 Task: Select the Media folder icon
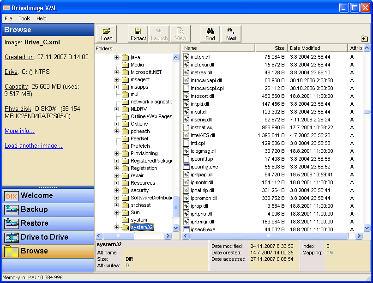click(x=125, y=65)
